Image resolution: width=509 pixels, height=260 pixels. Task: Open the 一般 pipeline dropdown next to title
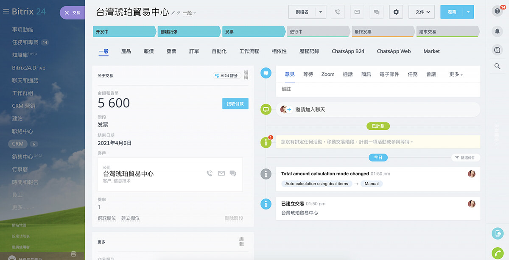coord(189,13)
